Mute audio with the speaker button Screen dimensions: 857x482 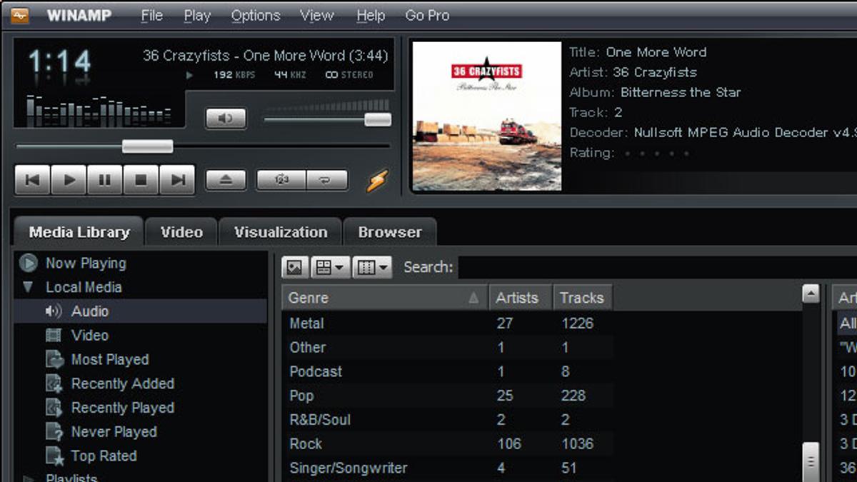tap(226, 119)
